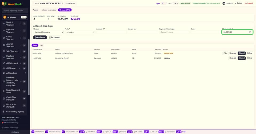Add a new Journal Voucher with plus
256x134 pixels.
[x=24, y=45]
